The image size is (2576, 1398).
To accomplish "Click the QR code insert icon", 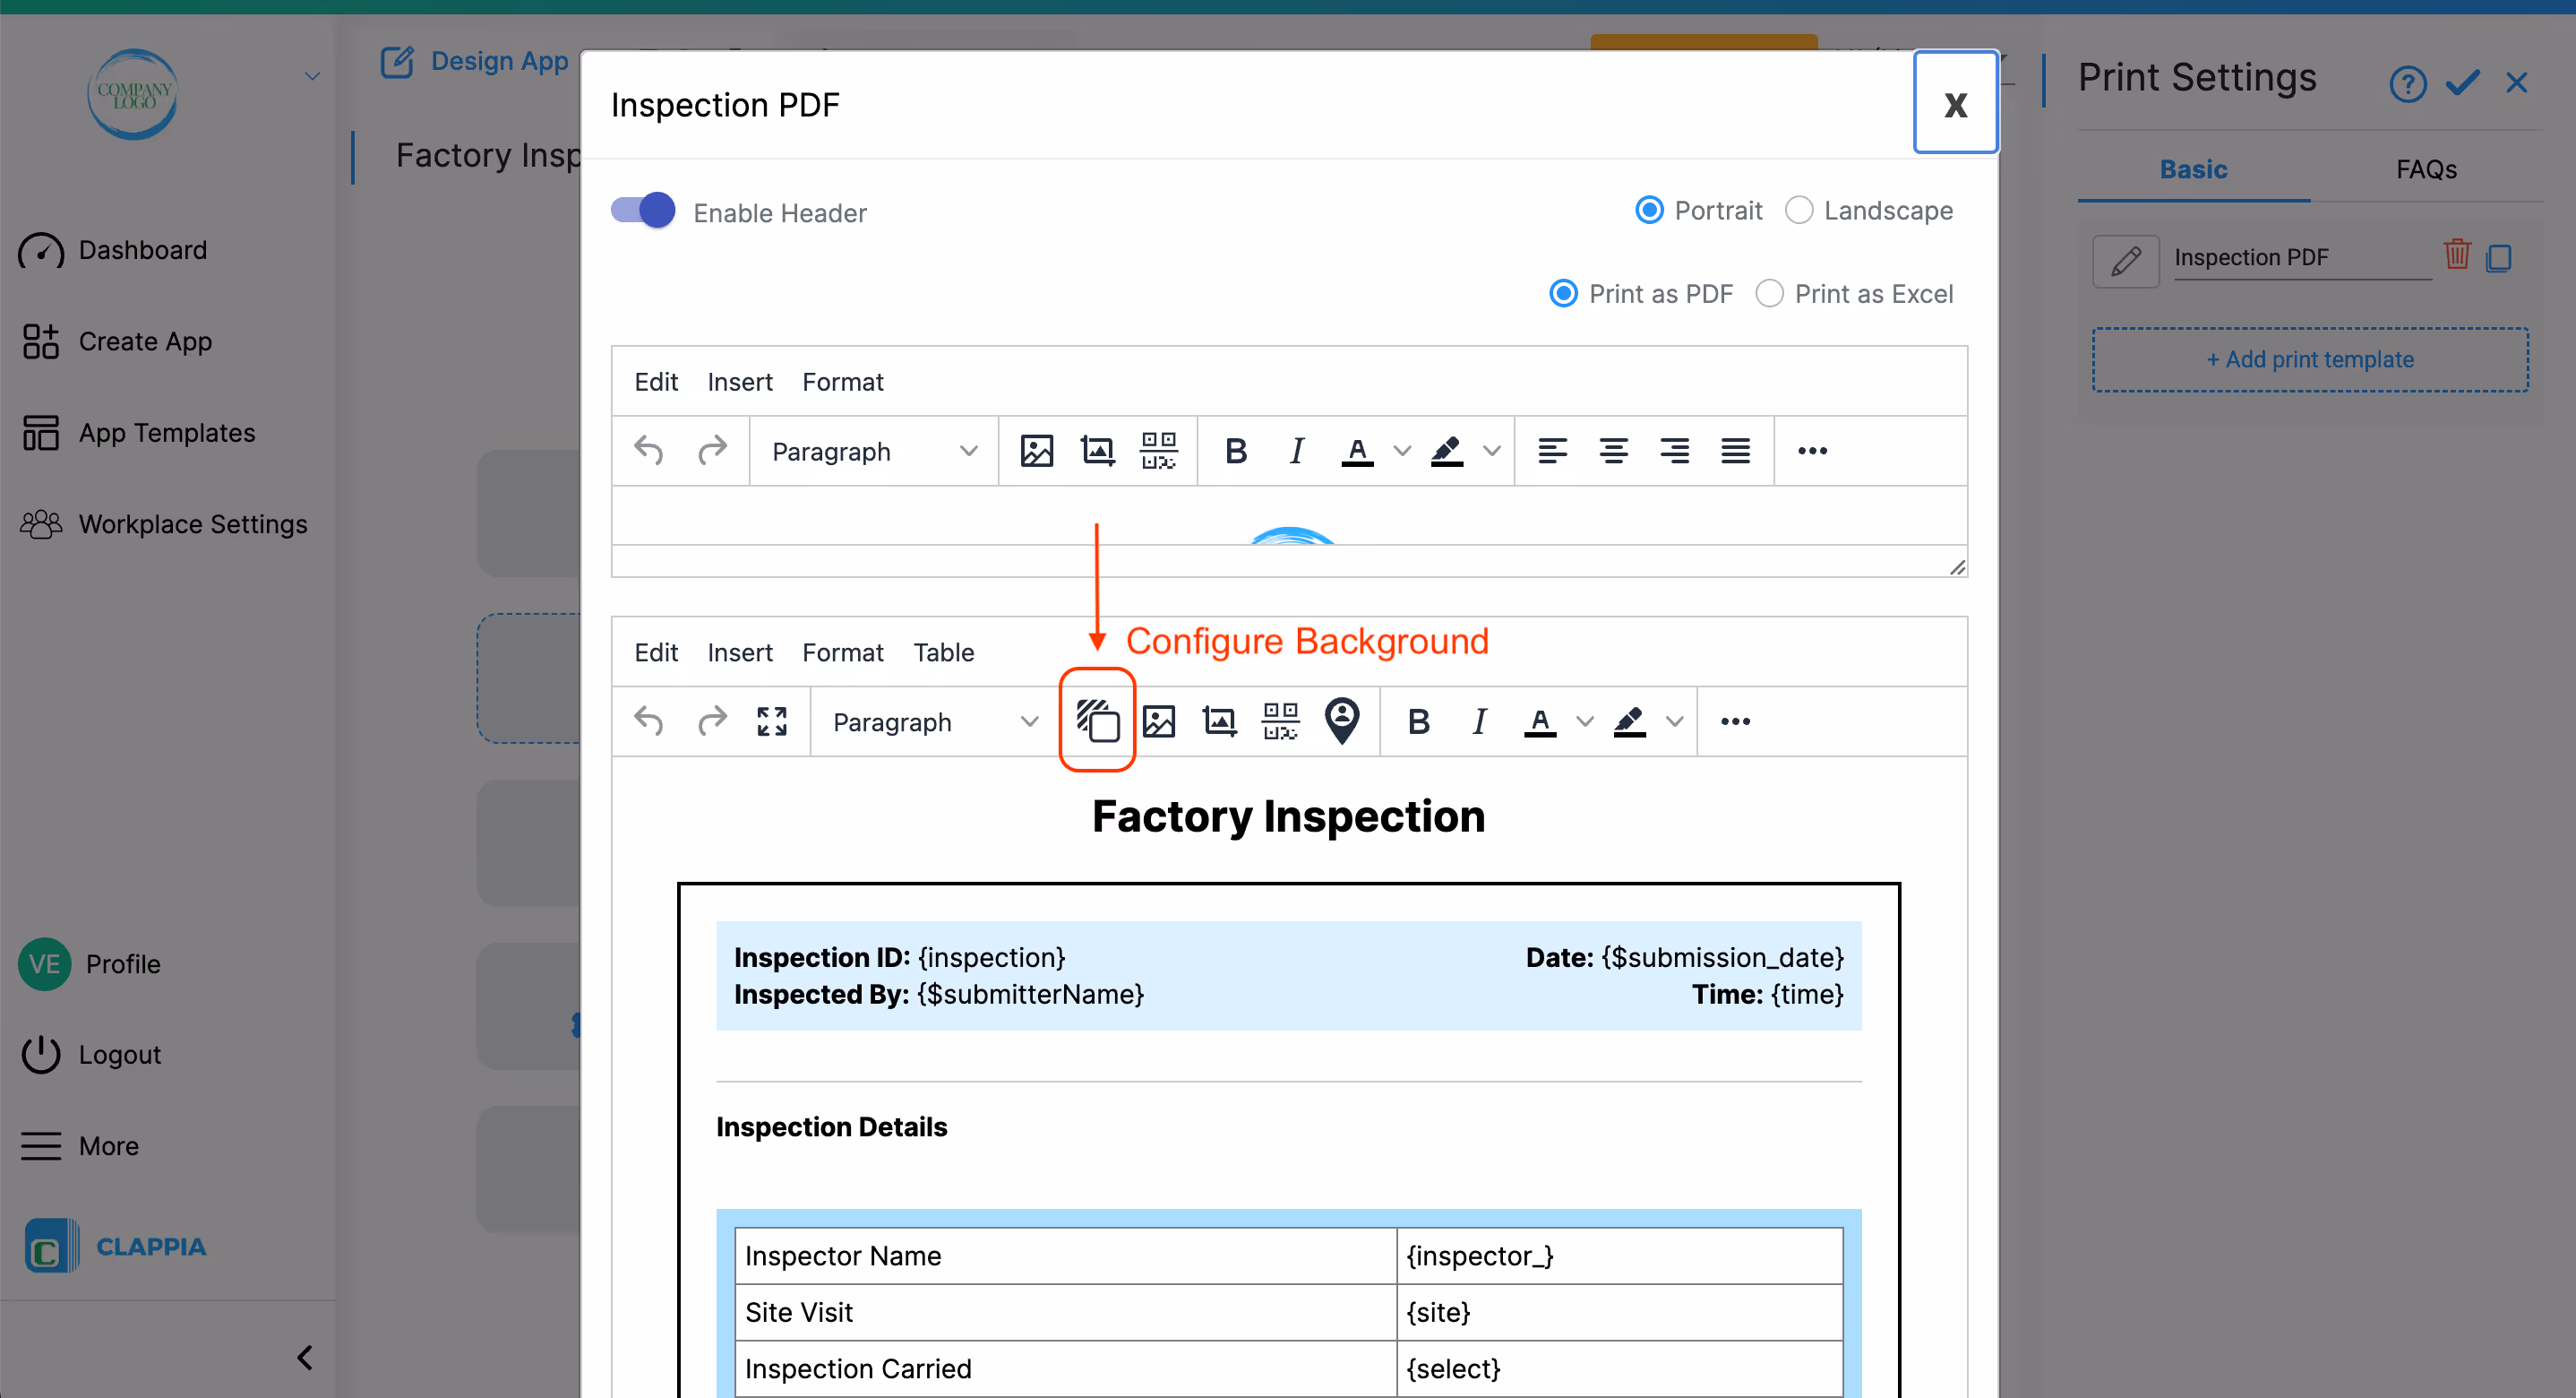I will pos(1280,721).
